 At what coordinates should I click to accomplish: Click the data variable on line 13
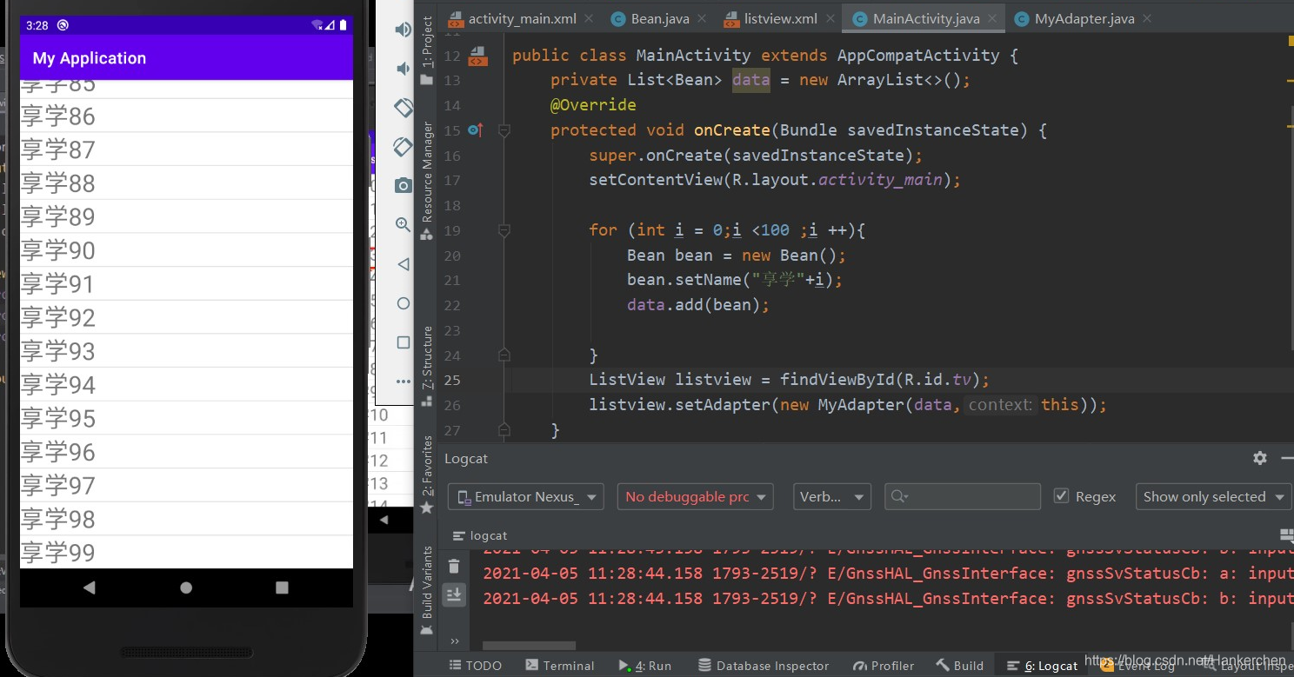(750, 80)
